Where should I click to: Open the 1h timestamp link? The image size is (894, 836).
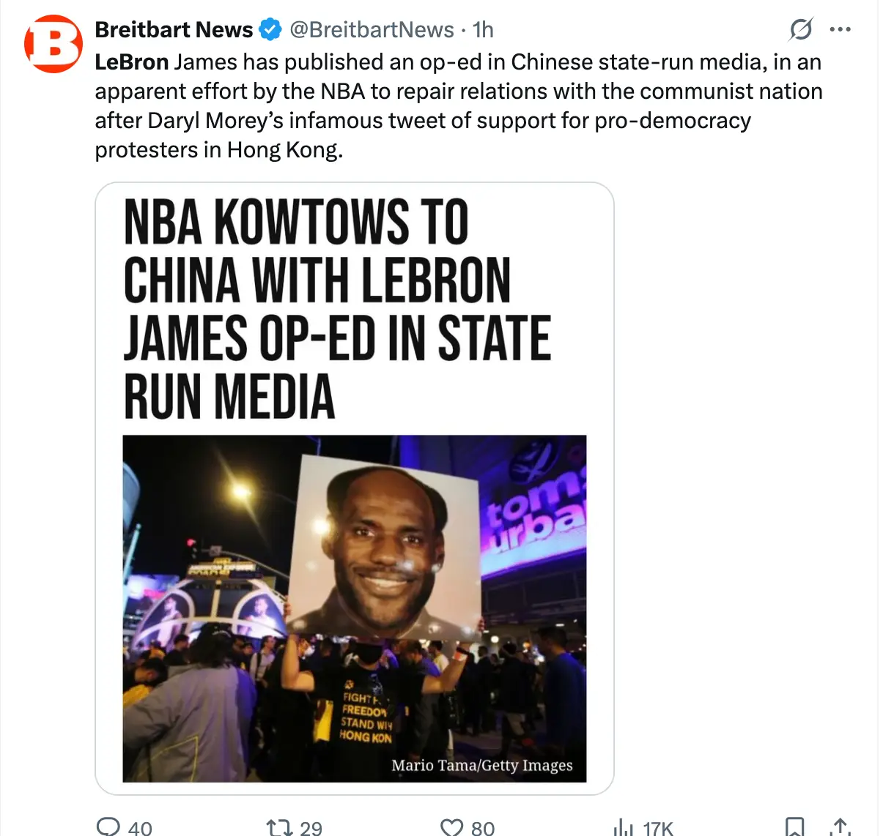click(483, 30)
